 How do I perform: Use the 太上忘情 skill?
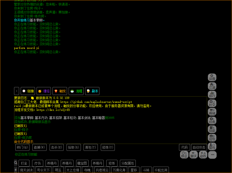pos(73,170)
